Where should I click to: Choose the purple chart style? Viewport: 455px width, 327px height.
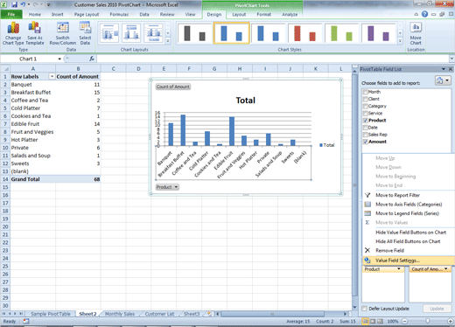378,33
